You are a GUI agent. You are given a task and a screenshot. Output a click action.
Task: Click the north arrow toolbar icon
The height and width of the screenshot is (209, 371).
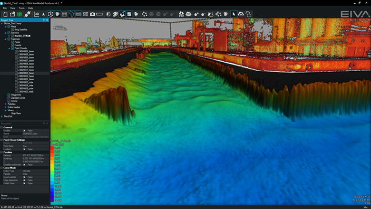44,14
